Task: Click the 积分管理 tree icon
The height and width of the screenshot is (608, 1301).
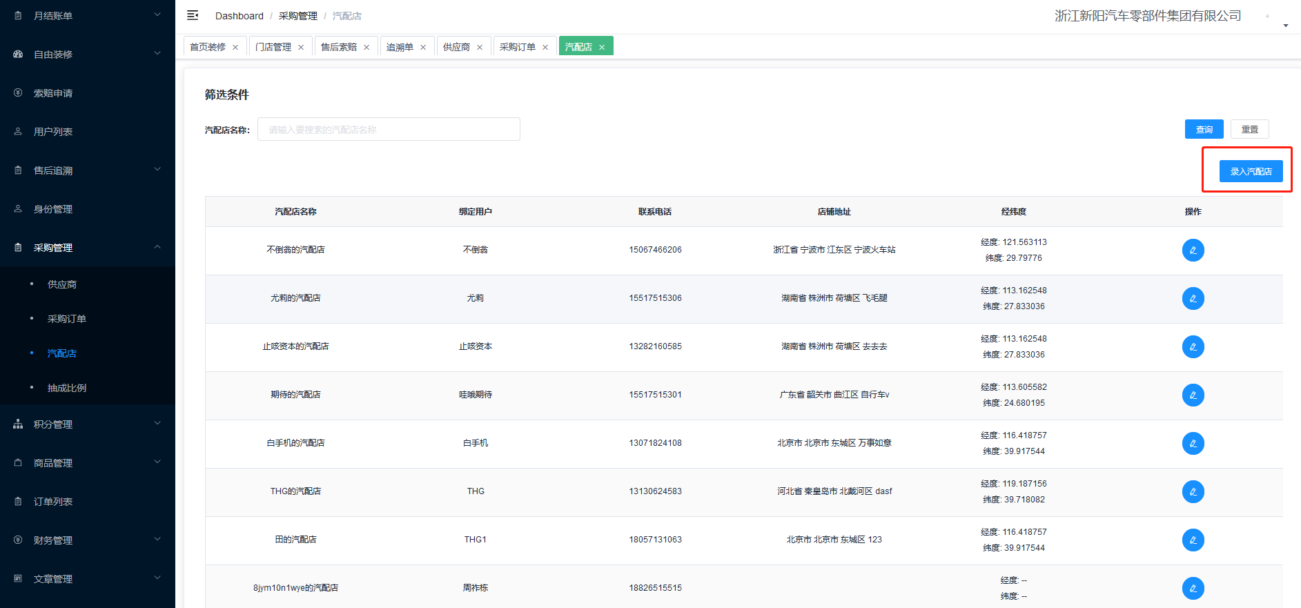Action: click(x=18, y=424)
